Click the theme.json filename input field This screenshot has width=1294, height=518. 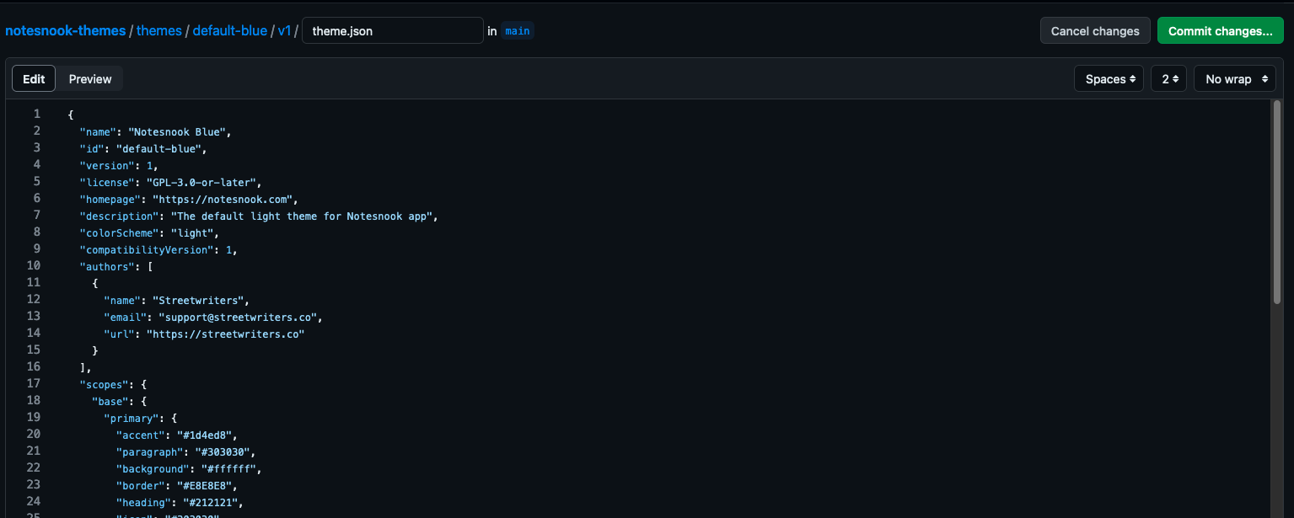(392, 29)
